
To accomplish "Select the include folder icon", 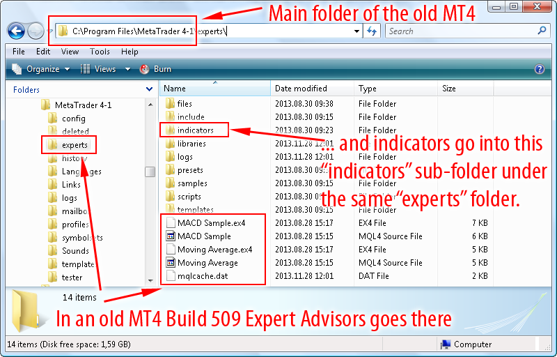I will [x=171, y=116].
